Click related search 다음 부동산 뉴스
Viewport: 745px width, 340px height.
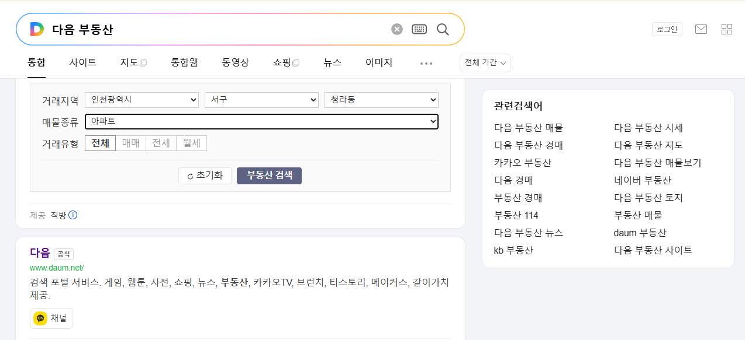point(529,233)
